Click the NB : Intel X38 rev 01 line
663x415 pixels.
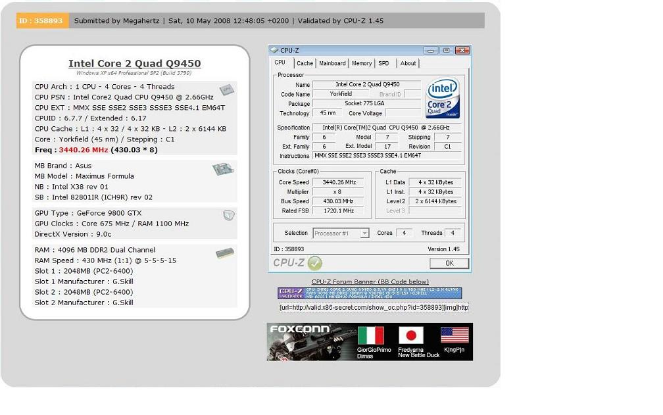[72, 187]
